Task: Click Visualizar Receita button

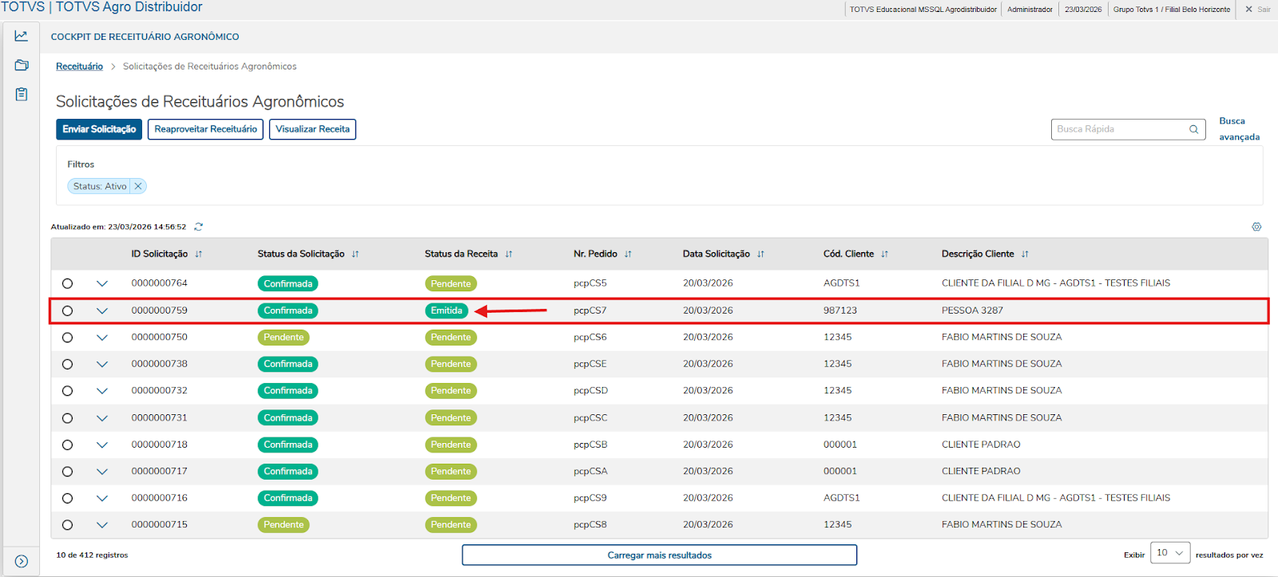Action: point(312,129)
